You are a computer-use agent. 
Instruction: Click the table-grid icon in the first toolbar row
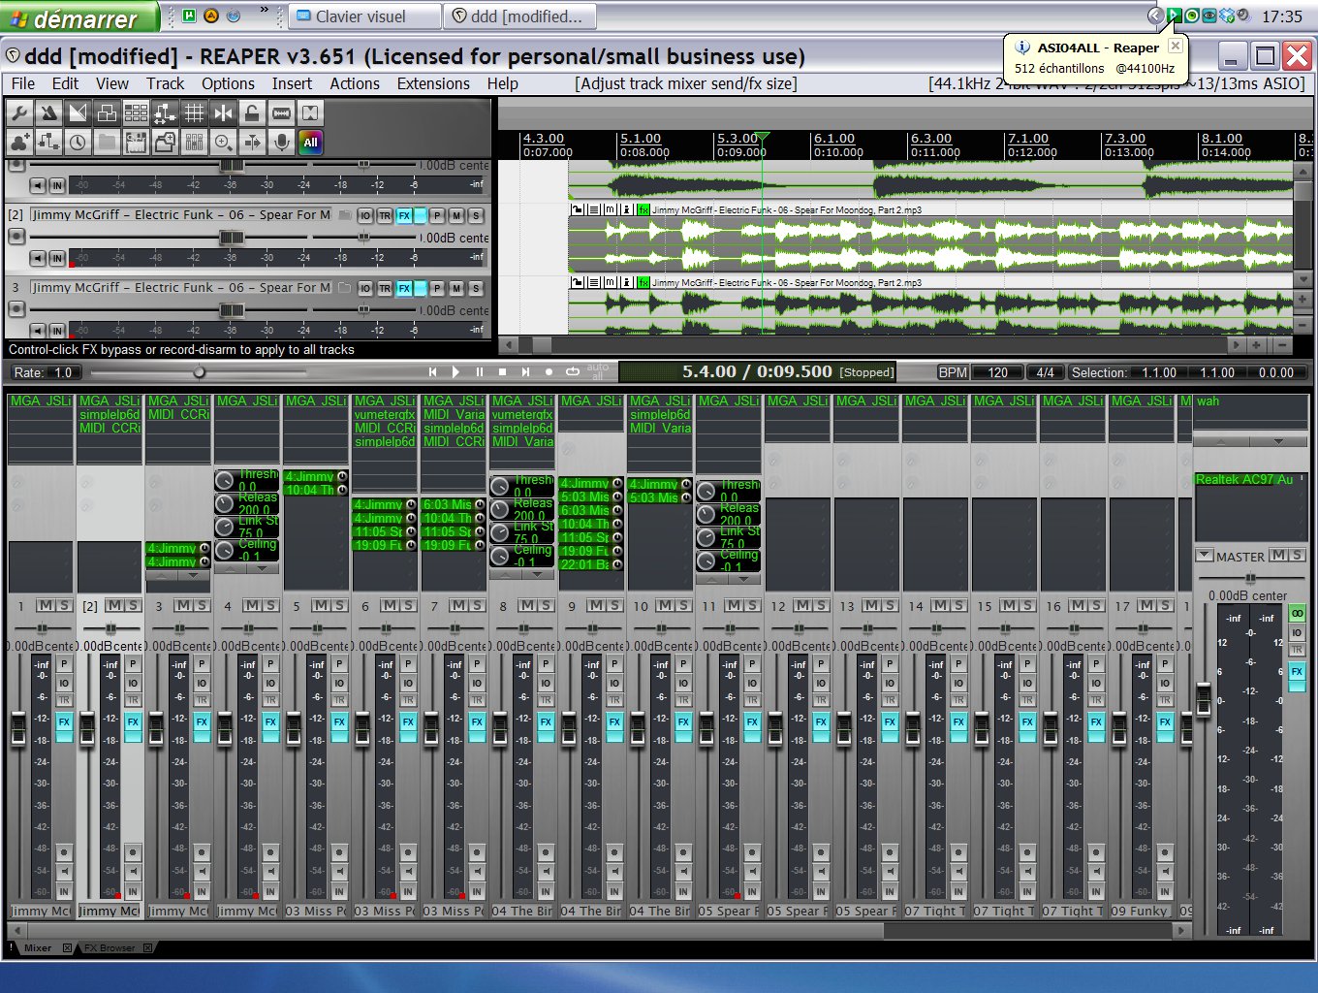136,112
